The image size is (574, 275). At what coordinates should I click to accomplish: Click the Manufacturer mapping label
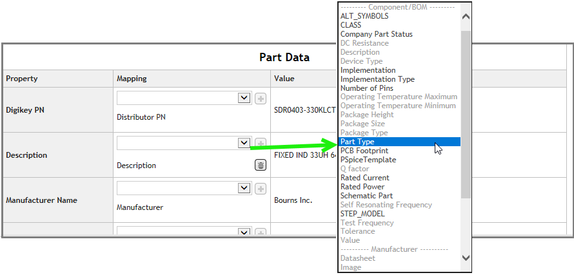tap(140, 207)
